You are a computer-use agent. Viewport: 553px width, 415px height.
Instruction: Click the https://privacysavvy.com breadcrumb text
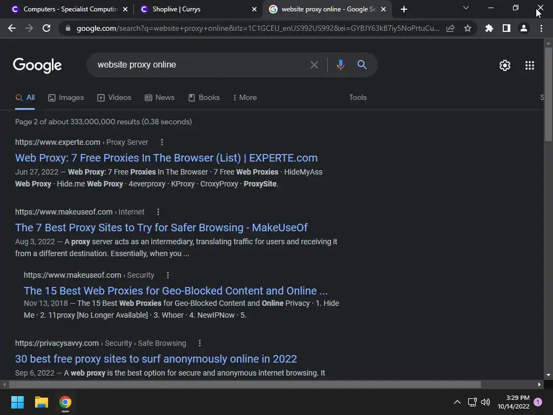point(57,343)
